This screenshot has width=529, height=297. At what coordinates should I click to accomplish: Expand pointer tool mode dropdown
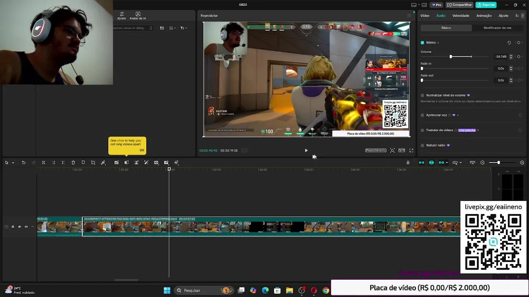click(13, 163)
